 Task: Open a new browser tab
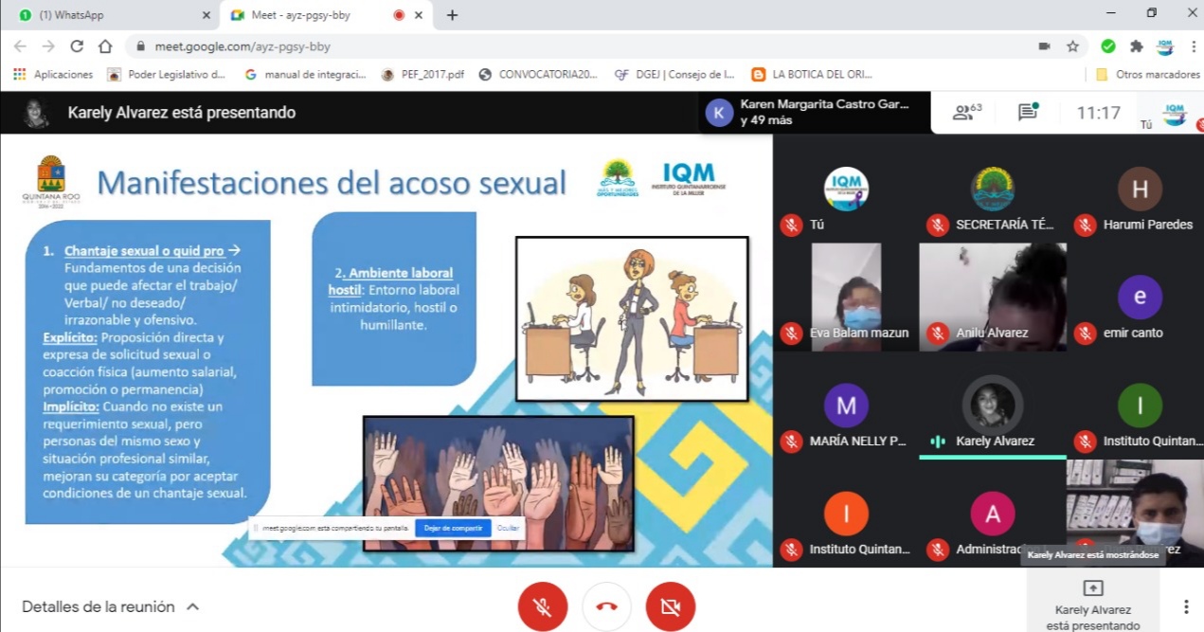(452, 15)
